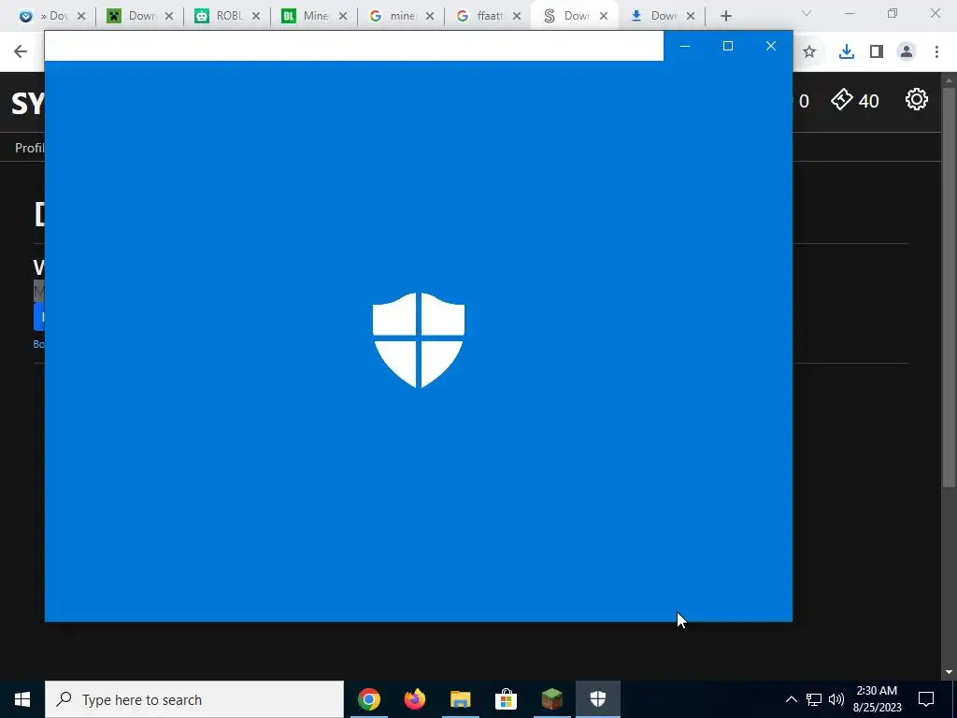957x718 pixels.
Task: Click the scrollbar down arrow
Action: pos(949,673)
